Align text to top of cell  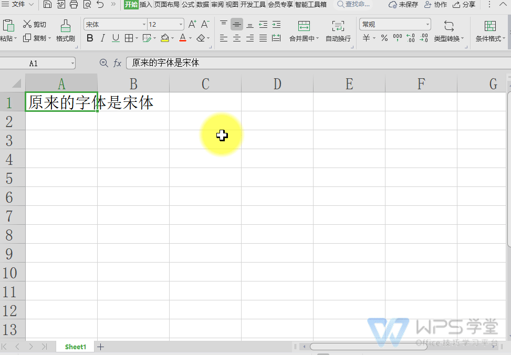tap(224, 24)
